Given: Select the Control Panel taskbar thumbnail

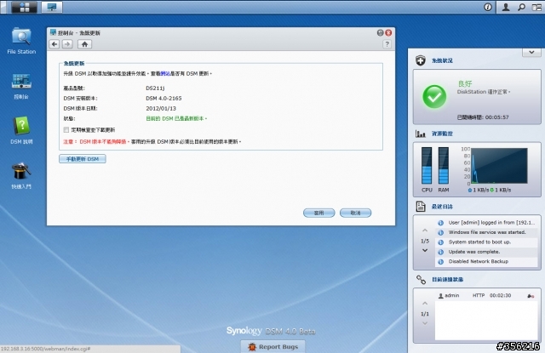Looking at the screenshot, I should (52, 7).
